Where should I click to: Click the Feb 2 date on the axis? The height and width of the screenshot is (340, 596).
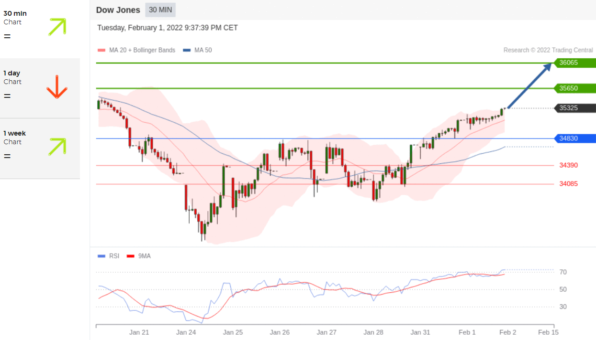click(508, 332)
